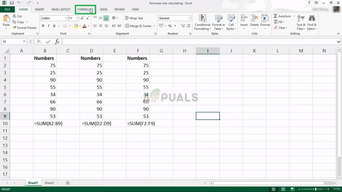Toggle Bottom Align (highlighted)
The width and height of the screenshot is (342, 192).
coord(106,18)
